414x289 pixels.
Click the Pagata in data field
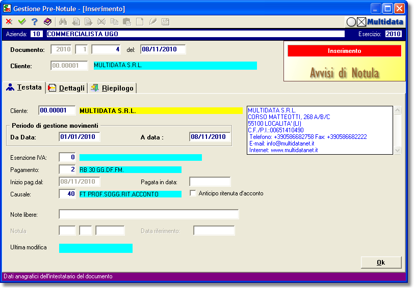tap(210, 182)
